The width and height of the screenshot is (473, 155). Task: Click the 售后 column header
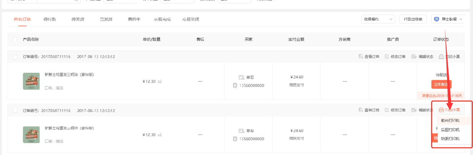[200, 39]
